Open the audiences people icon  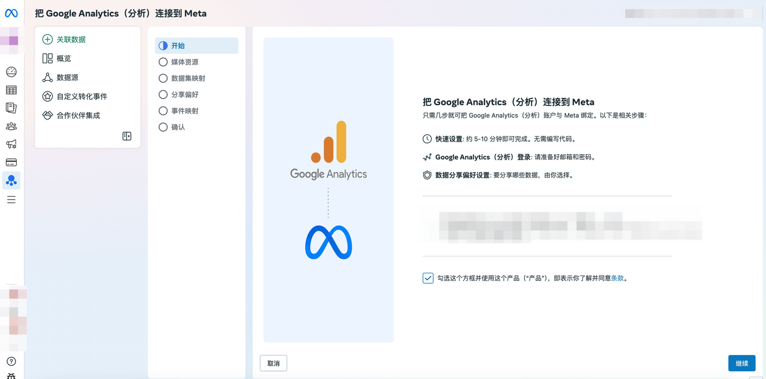11,126
